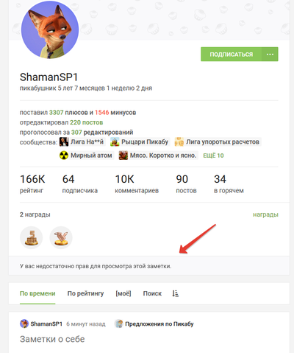Open the three-dots menu beside Подписаться

point(270,55)
